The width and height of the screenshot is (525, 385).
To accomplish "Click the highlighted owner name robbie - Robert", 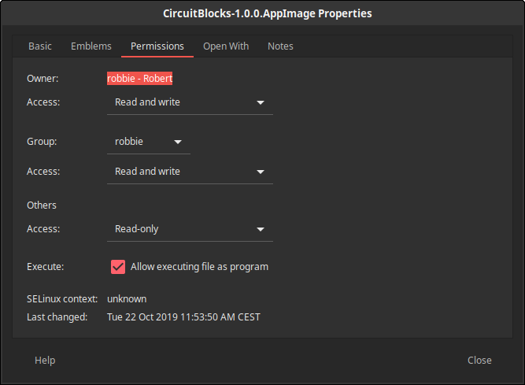I will [x=139, y=79].
